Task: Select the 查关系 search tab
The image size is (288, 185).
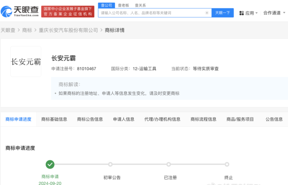Action: tap(140, 5)
